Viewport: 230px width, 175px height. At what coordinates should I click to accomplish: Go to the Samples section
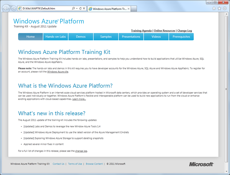point(106,36)
